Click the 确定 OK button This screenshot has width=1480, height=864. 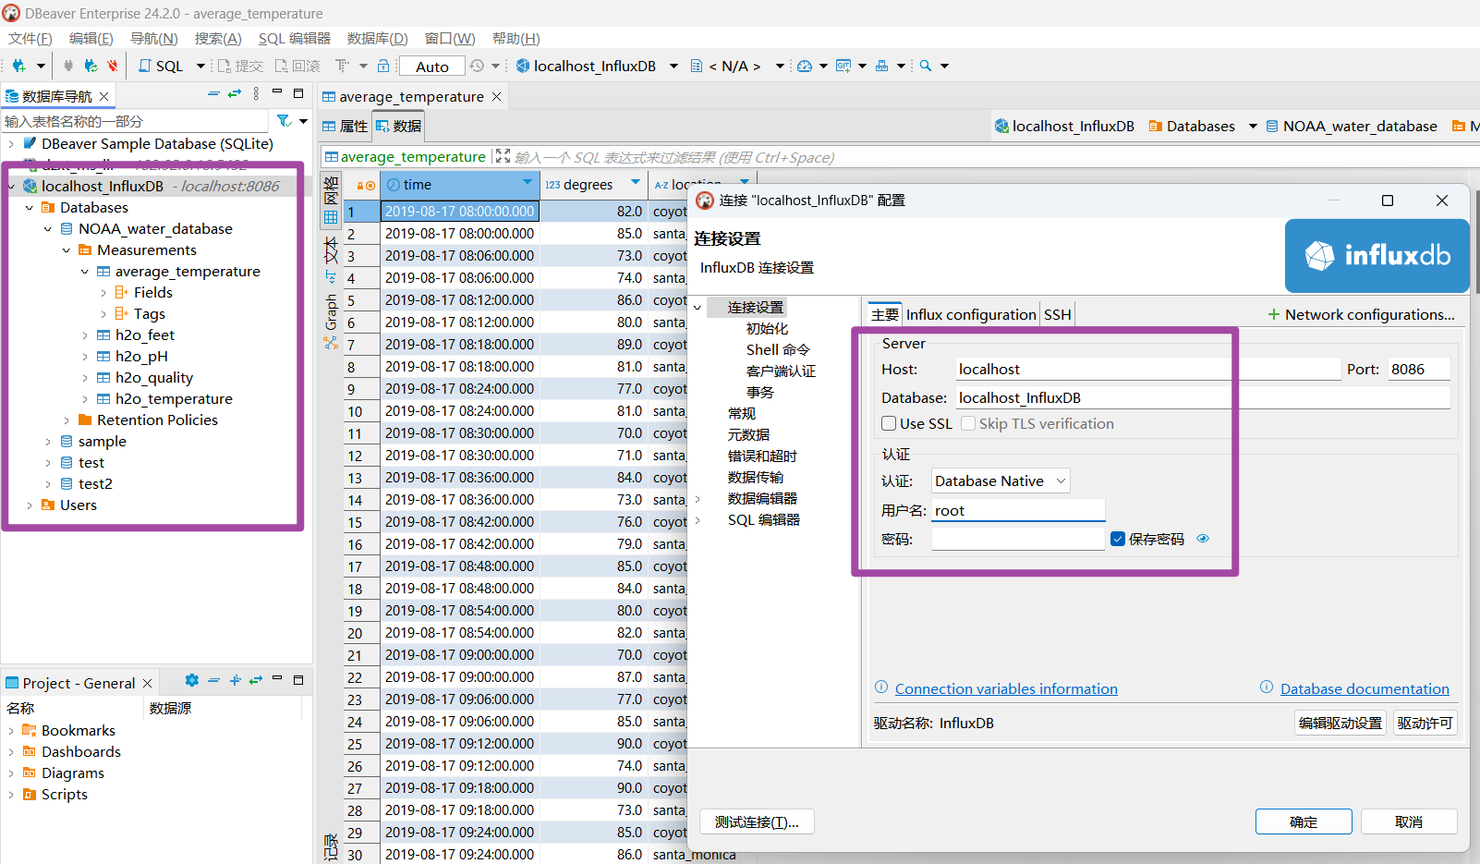(x=1304, y=821)
